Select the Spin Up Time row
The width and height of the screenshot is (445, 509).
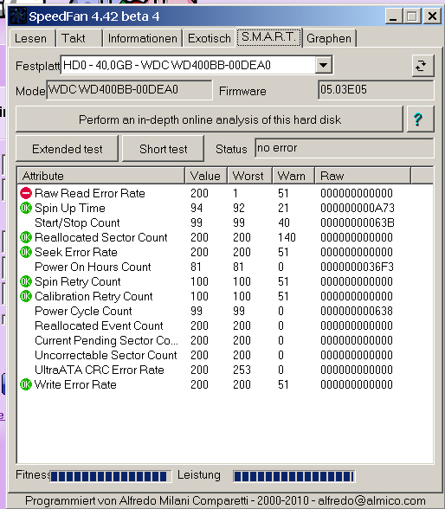coord(225,208)
